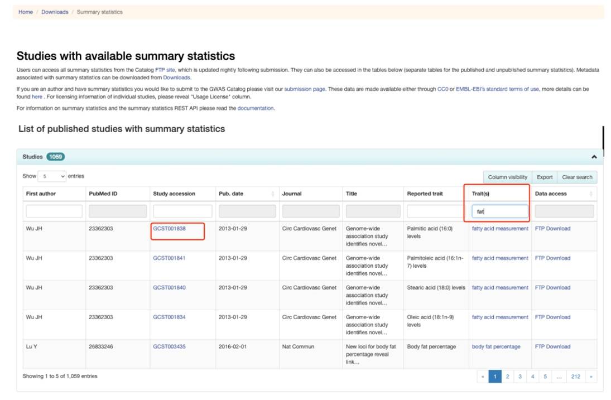Sort by Pub. date column arrows
Image resolution: width=611 pixels, height=400 pixels.
(x=273, y=194)
